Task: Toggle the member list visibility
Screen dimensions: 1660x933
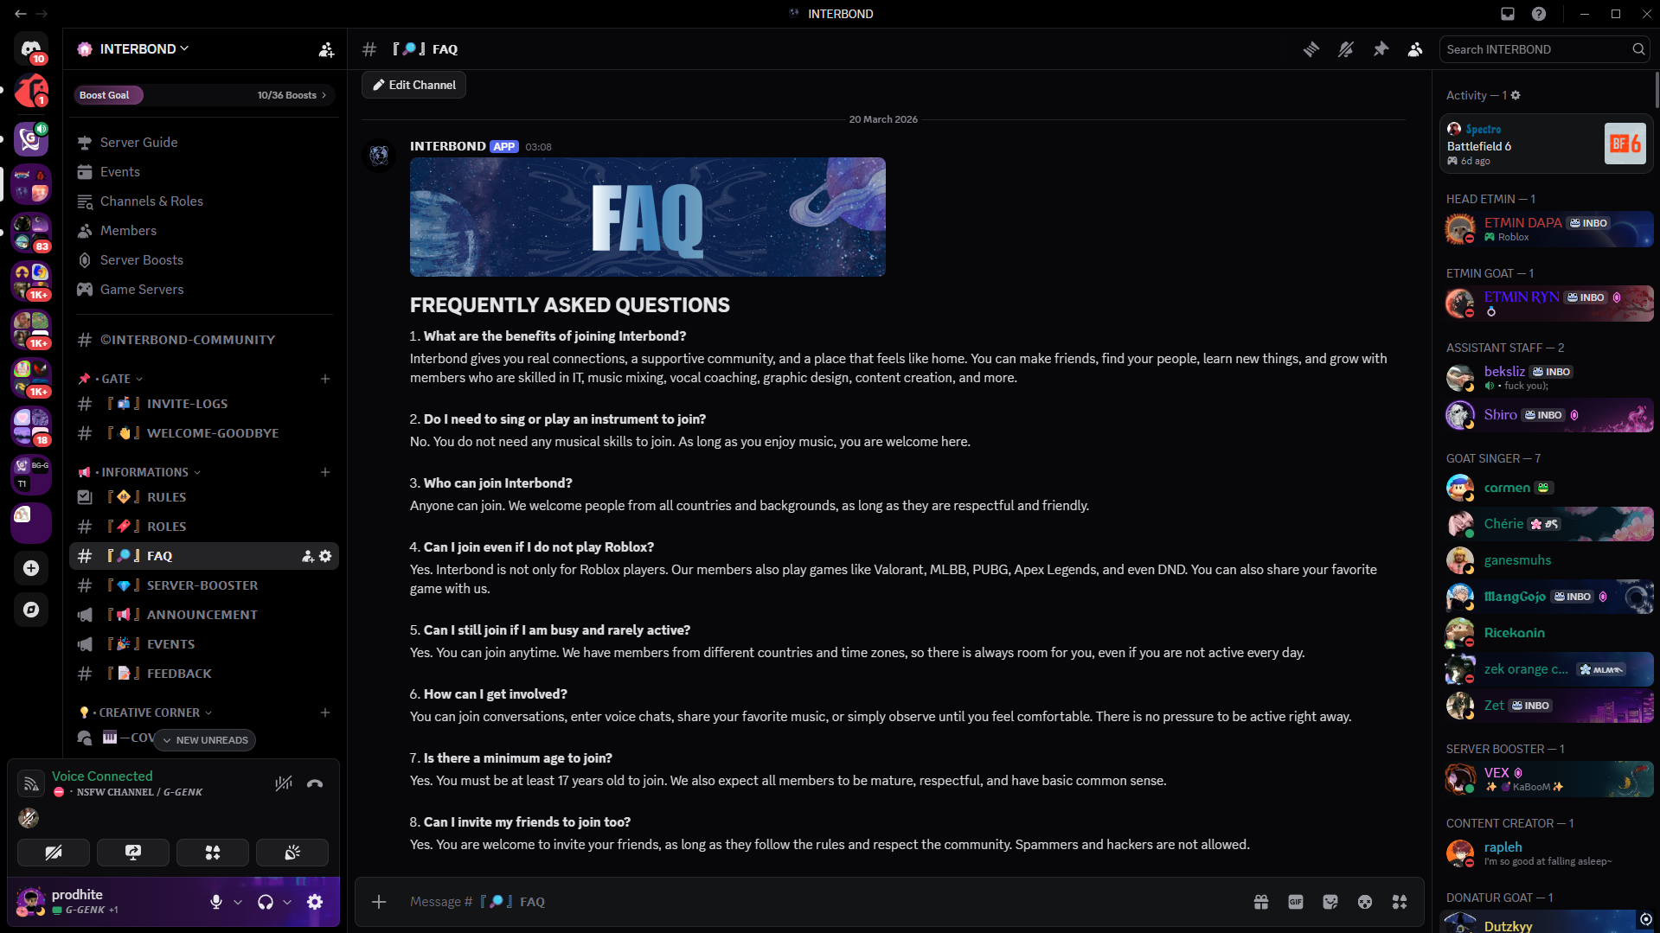Action: pyautogui.click(x=1415, y=49)
